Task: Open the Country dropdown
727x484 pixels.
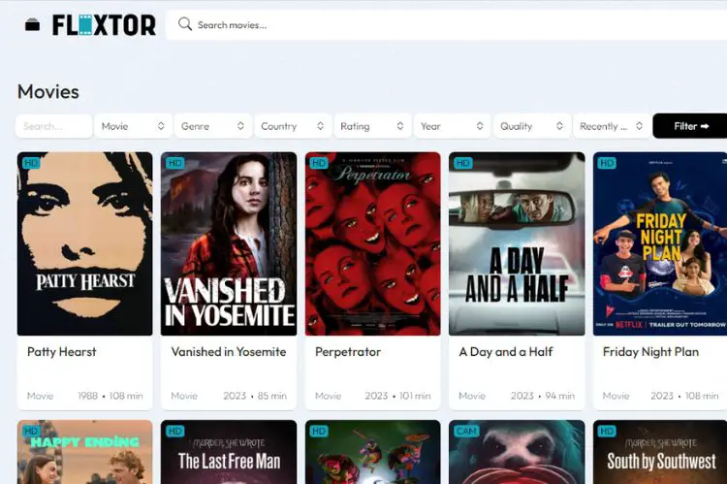Action: [x=293, y=126]
